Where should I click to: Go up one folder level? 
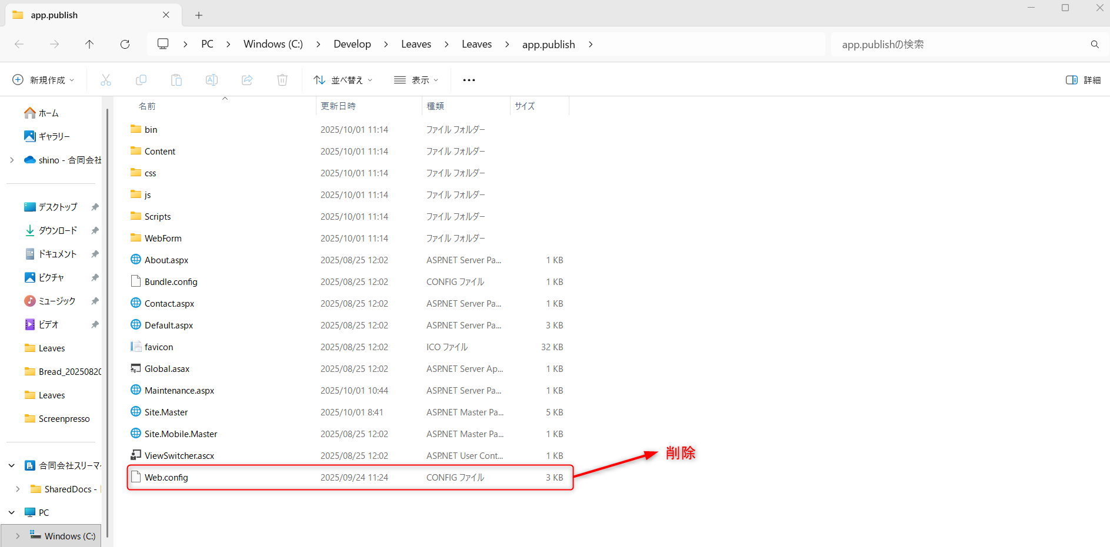click(89, 44)
